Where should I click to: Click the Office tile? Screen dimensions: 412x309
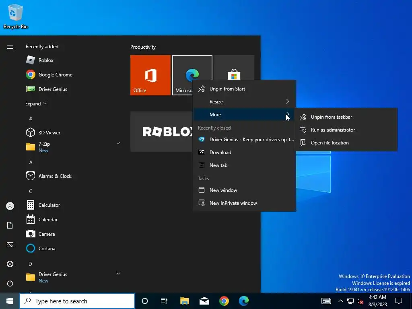click(150, 75)
